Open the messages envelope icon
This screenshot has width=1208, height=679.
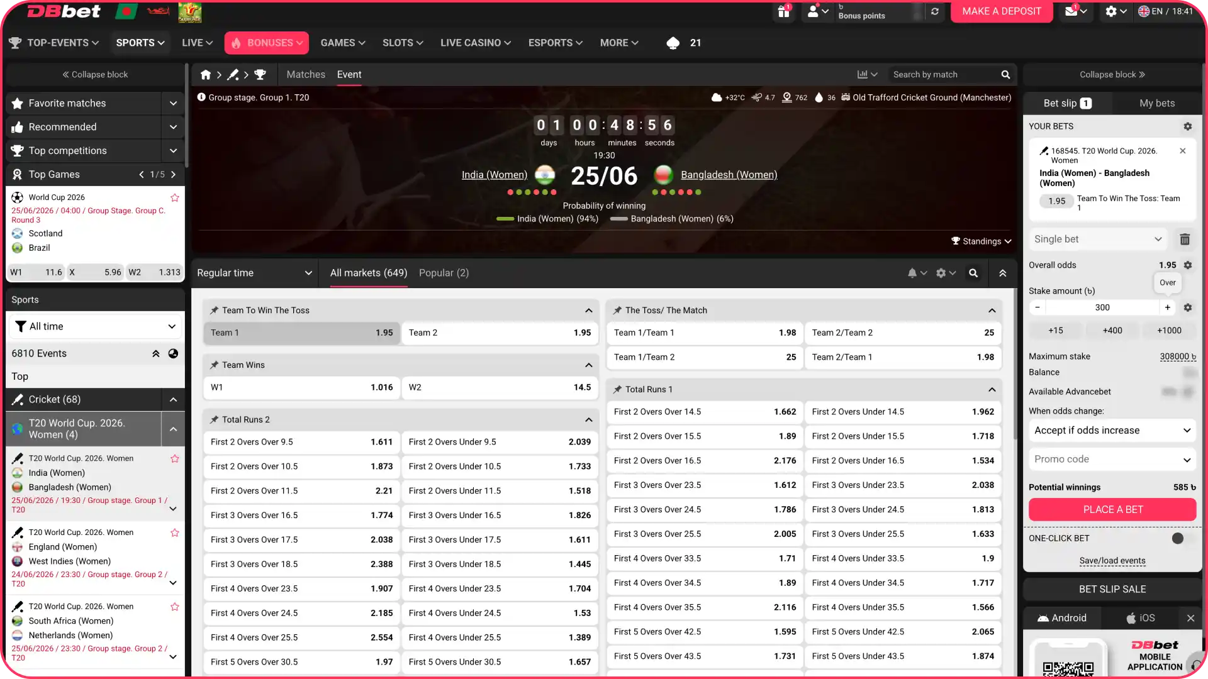point(1071,11)
